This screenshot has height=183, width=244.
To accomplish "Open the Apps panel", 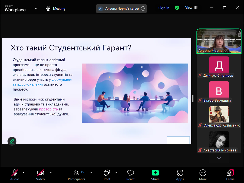I will (180, 175).
